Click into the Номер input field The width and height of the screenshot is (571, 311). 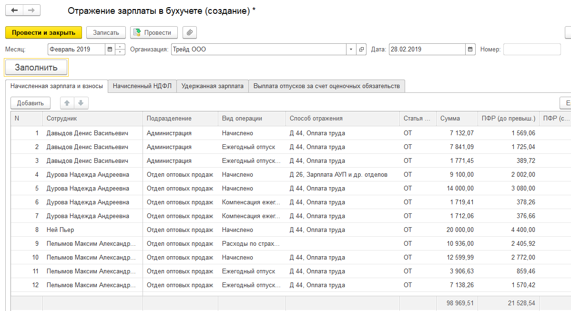point(532,49)
